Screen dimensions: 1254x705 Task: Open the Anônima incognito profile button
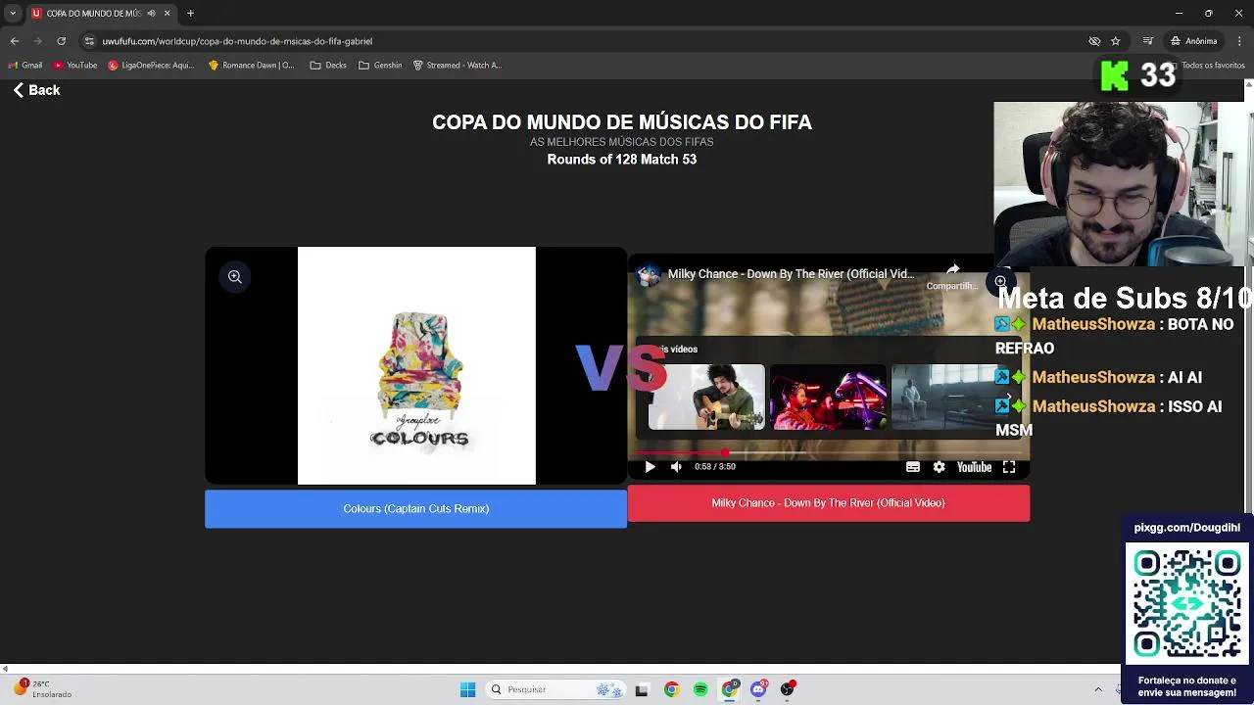pyautogui.click(x=1195, y=41)
